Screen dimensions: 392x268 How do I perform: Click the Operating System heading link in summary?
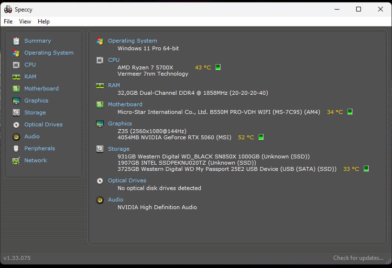click(x=132, y=41)
